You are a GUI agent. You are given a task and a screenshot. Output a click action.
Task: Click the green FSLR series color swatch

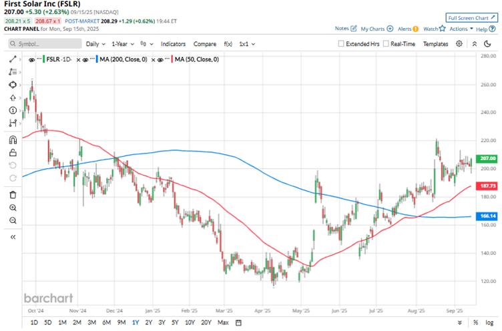(43, 59)
